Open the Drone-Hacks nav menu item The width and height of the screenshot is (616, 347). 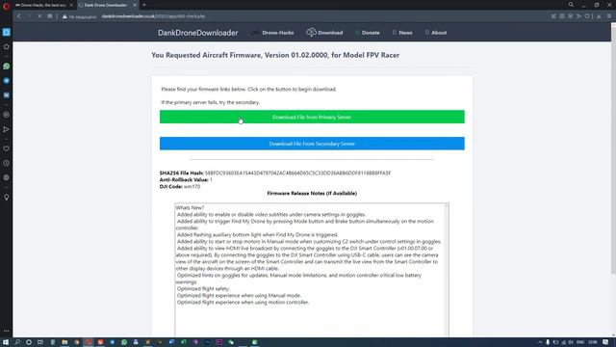[272, 33]
